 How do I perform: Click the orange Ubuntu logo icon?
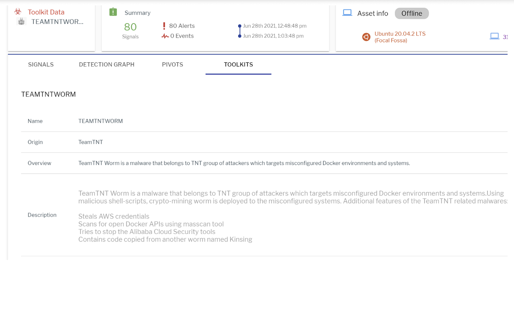point(366,37)
